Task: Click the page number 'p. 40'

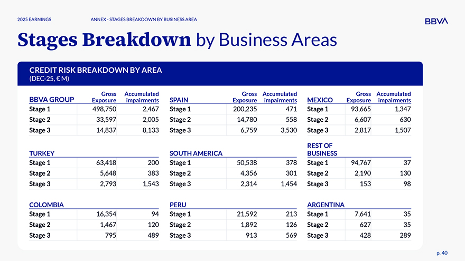Action: tap(442, 253)
